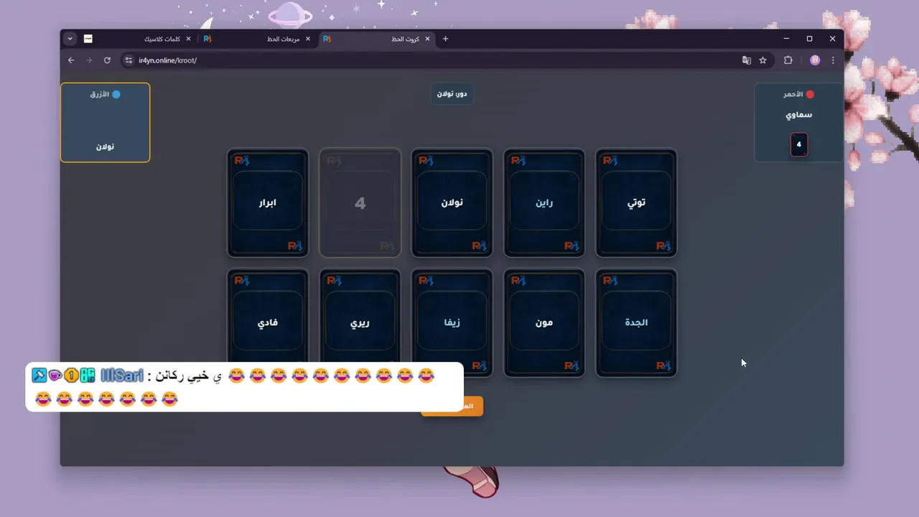Open the site information icon in address bar
The image size is (919, 517).
[x=129, y=60]
